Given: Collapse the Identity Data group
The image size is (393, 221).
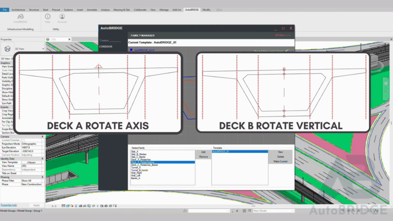Looking at the screenshot, I should (x=42, y=159).
